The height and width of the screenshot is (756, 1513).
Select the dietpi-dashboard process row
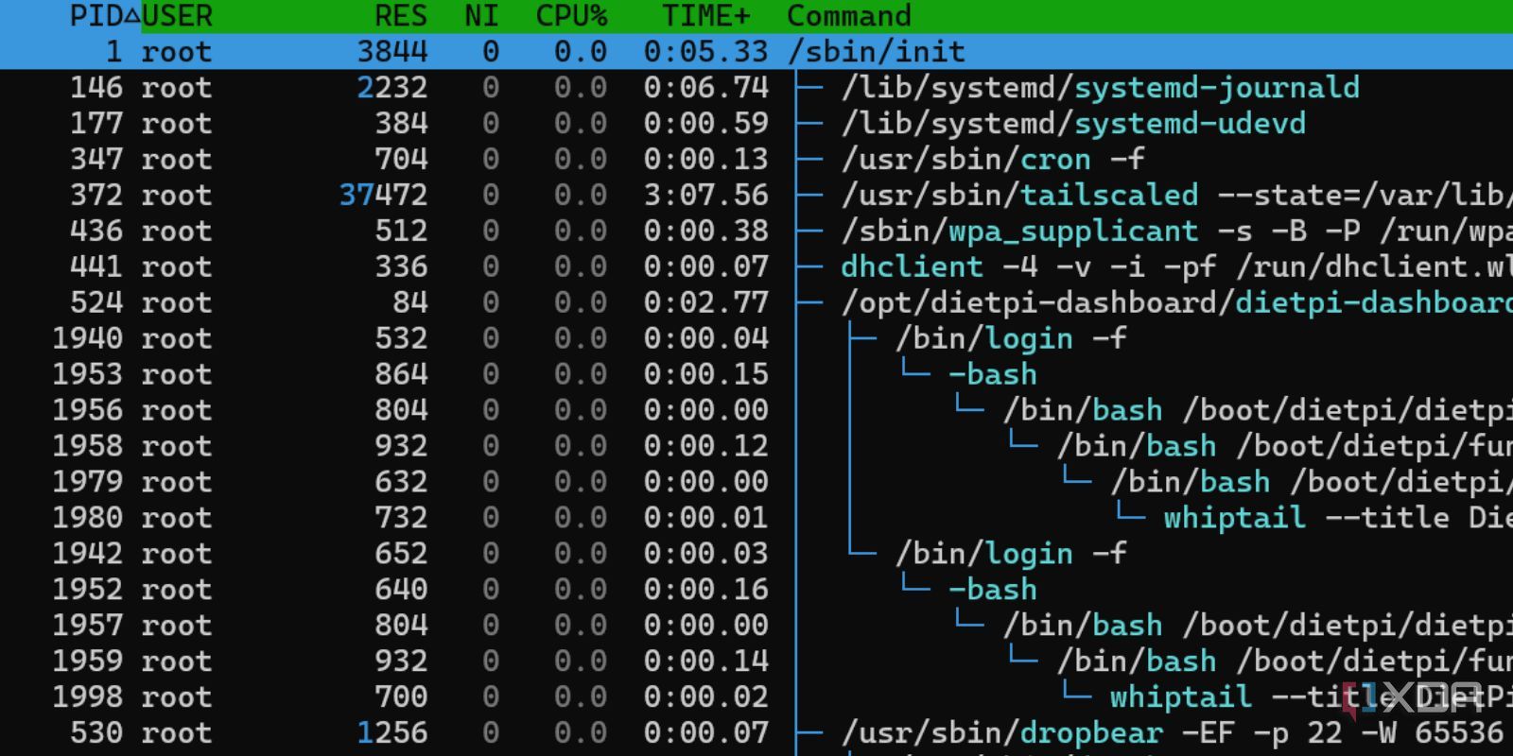756,303
